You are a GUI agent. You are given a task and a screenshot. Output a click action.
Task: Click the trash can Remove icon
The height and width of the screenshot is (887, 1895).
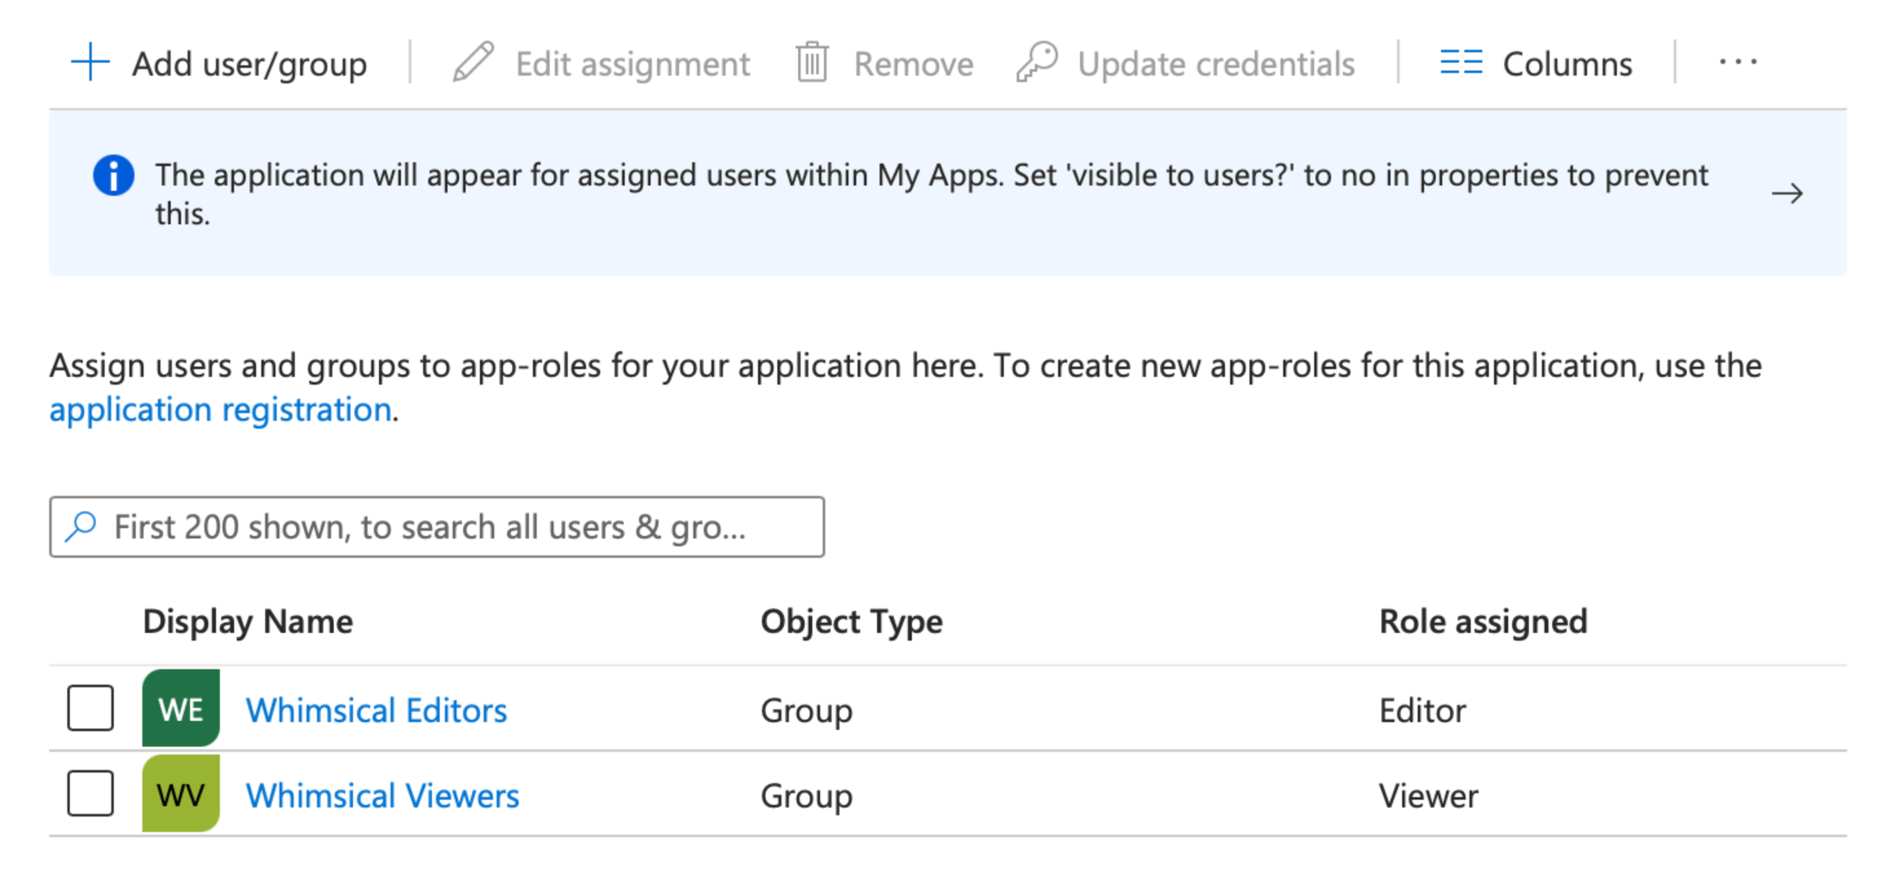pos(812,63)
